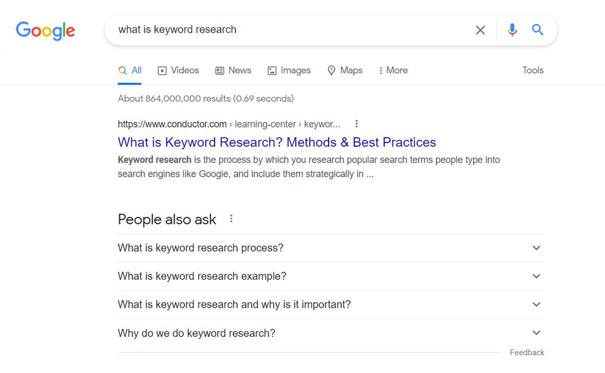Open the More options menu

click(x=393, y=70)
